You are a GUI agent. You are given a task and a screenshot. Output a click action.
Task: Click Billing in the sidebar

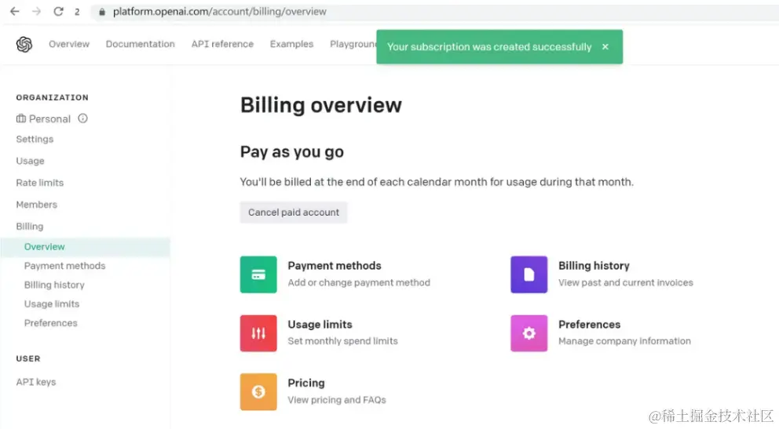[x=29, y=227]
